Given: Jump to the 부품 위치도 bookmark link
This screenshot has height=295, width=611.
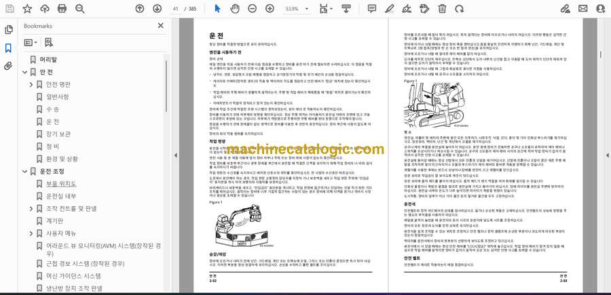Looking at the screenshot, I should [62, 183].
